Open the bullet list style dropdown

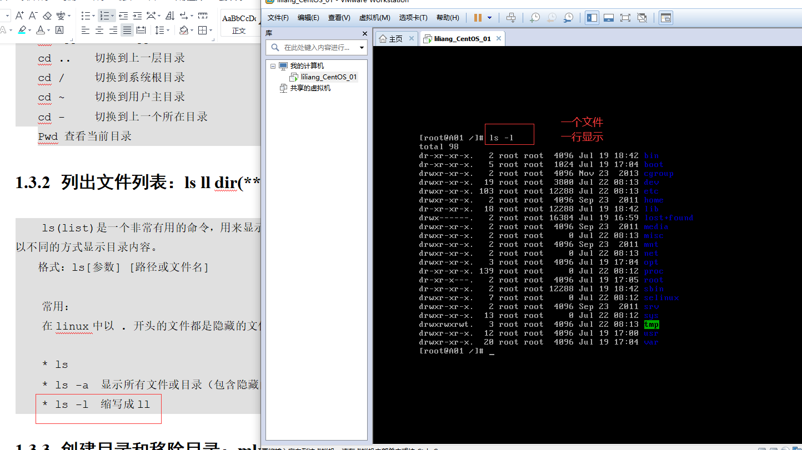point(94,16)
